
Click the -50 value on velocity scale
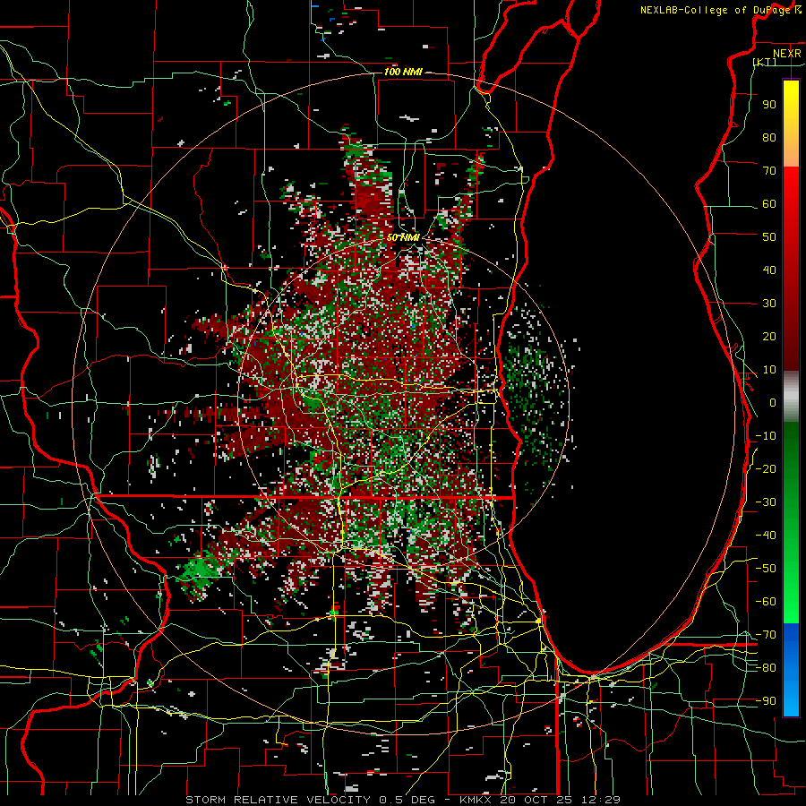(766, 569)
